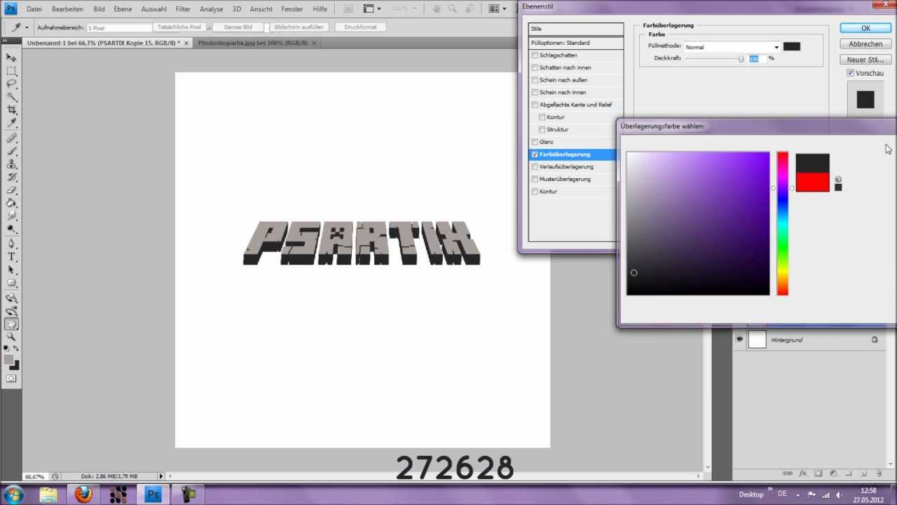
Task: Select the Clone Stamp tool
Action: pos(11,164)
